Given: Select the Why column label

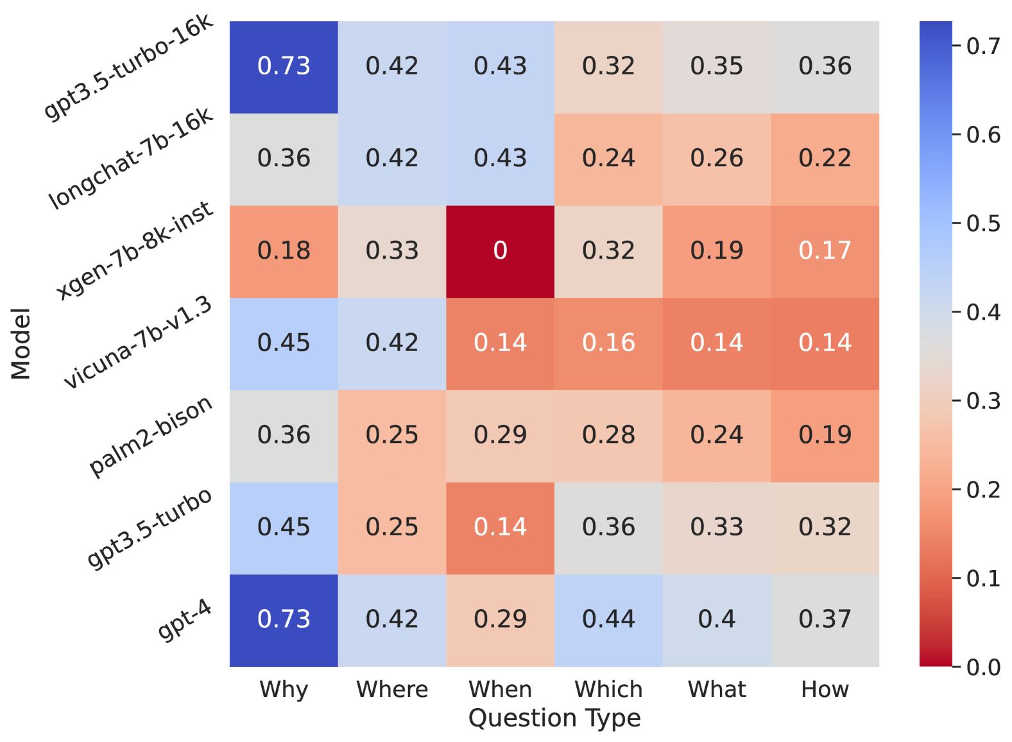Looking at the screenshot, I should 284,689.
